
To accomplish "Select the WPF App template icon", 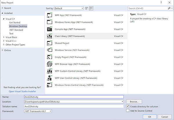I will pyautogui.click(x=49, y=15).
